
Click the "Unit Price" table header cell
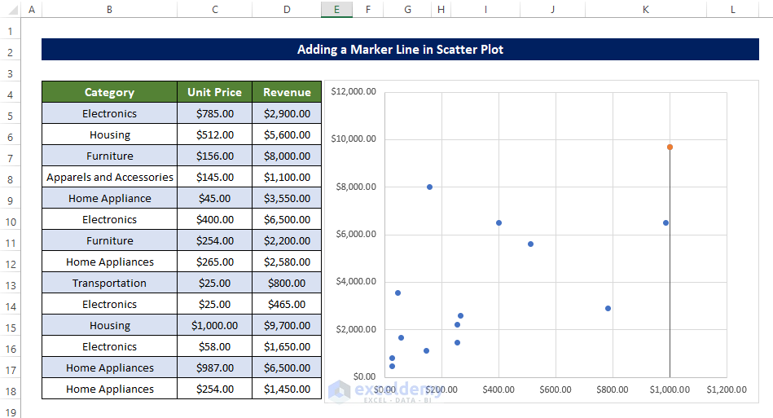point(214,92)
